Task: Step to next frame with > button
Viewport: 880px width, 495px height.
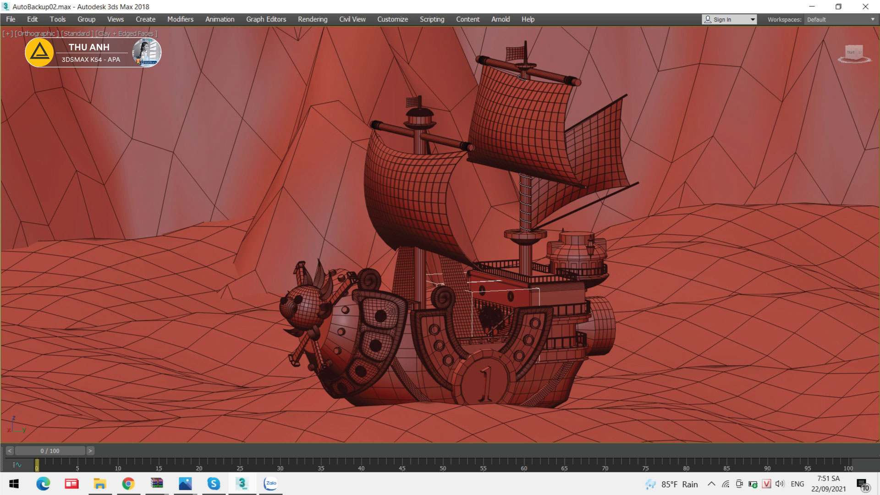Action: tap(90, 451)
